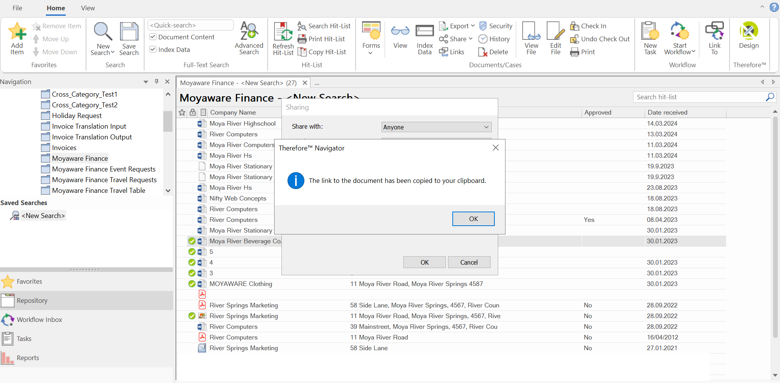The height and width of the screenshot is (383, 780).
Task: Click OK in the Sharing dialog
Action: pos(424,262)
